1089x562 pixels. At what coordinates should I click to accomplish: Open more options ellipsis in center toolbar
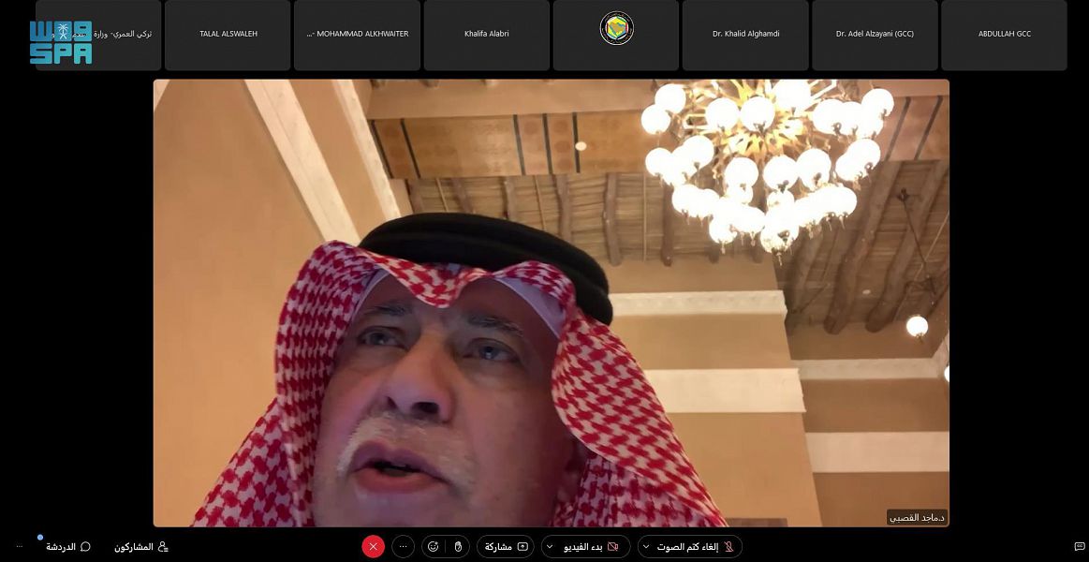coord(403,546)
